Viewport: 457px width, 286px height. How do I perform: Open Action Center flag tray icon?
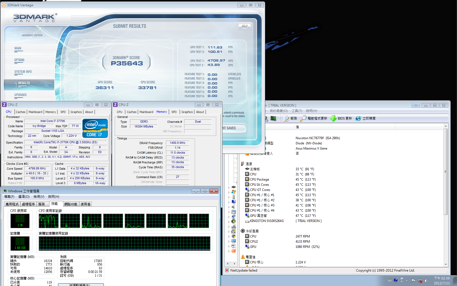(x=413, y=281)
